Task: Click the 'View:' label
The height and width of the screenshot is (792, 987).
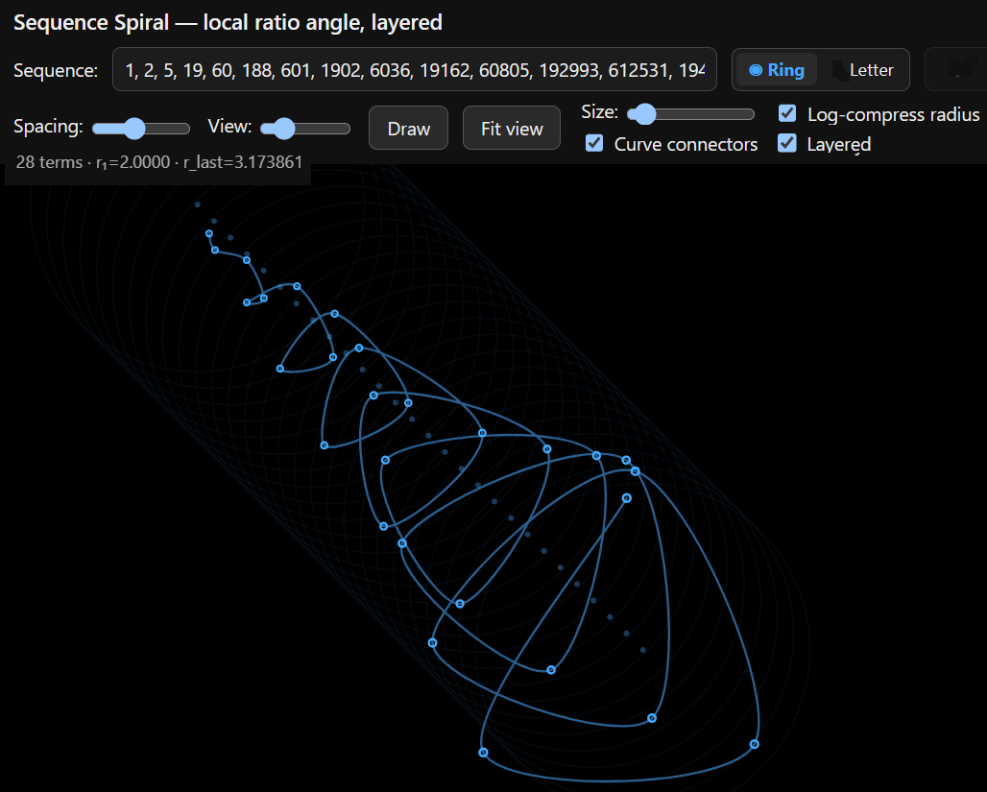Action: (x=229, y=127)
